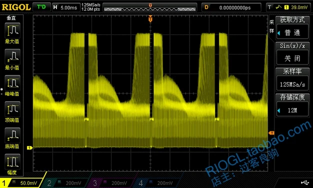Click the 采样 side tab label

pyautogui.click(x=271, y=26)
